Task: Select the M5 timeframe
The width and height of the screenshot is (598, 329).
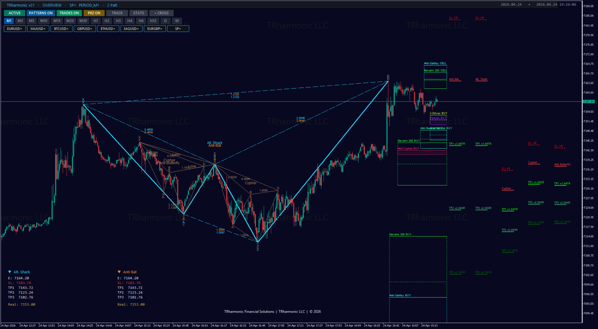Action: [31, 21]
